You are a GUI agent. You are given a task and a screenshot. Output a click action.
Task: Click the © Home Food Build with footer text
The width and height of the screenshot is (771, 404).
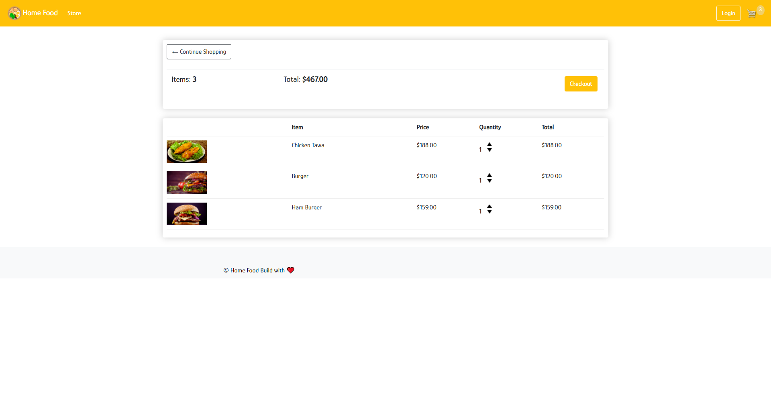point(254,270)
